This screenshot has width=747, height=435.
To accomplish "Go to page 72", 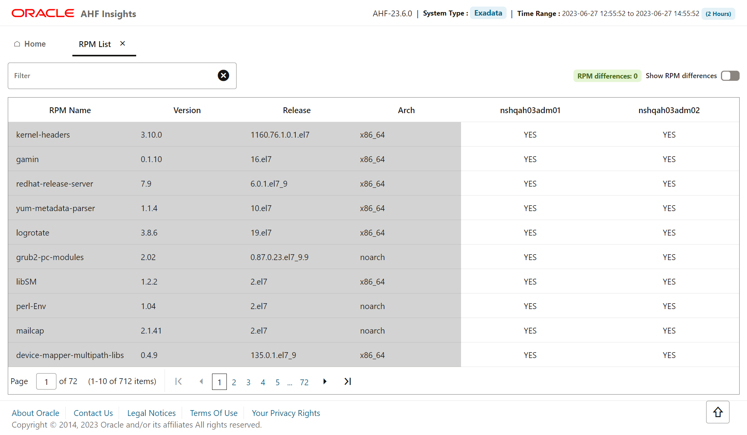I will pyautogui.click(x=304, y=382).
